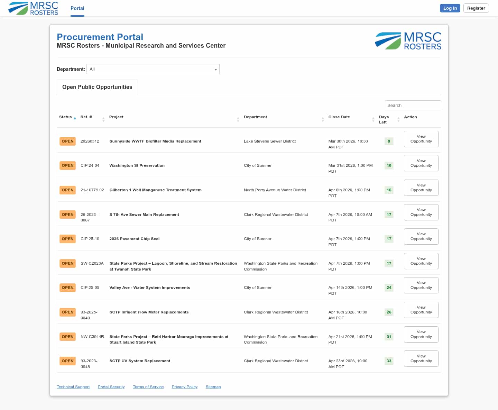Viewport: 498px width, 410px height.
Task: Sort by Department column arrows
Action: (x=323, y=119)
